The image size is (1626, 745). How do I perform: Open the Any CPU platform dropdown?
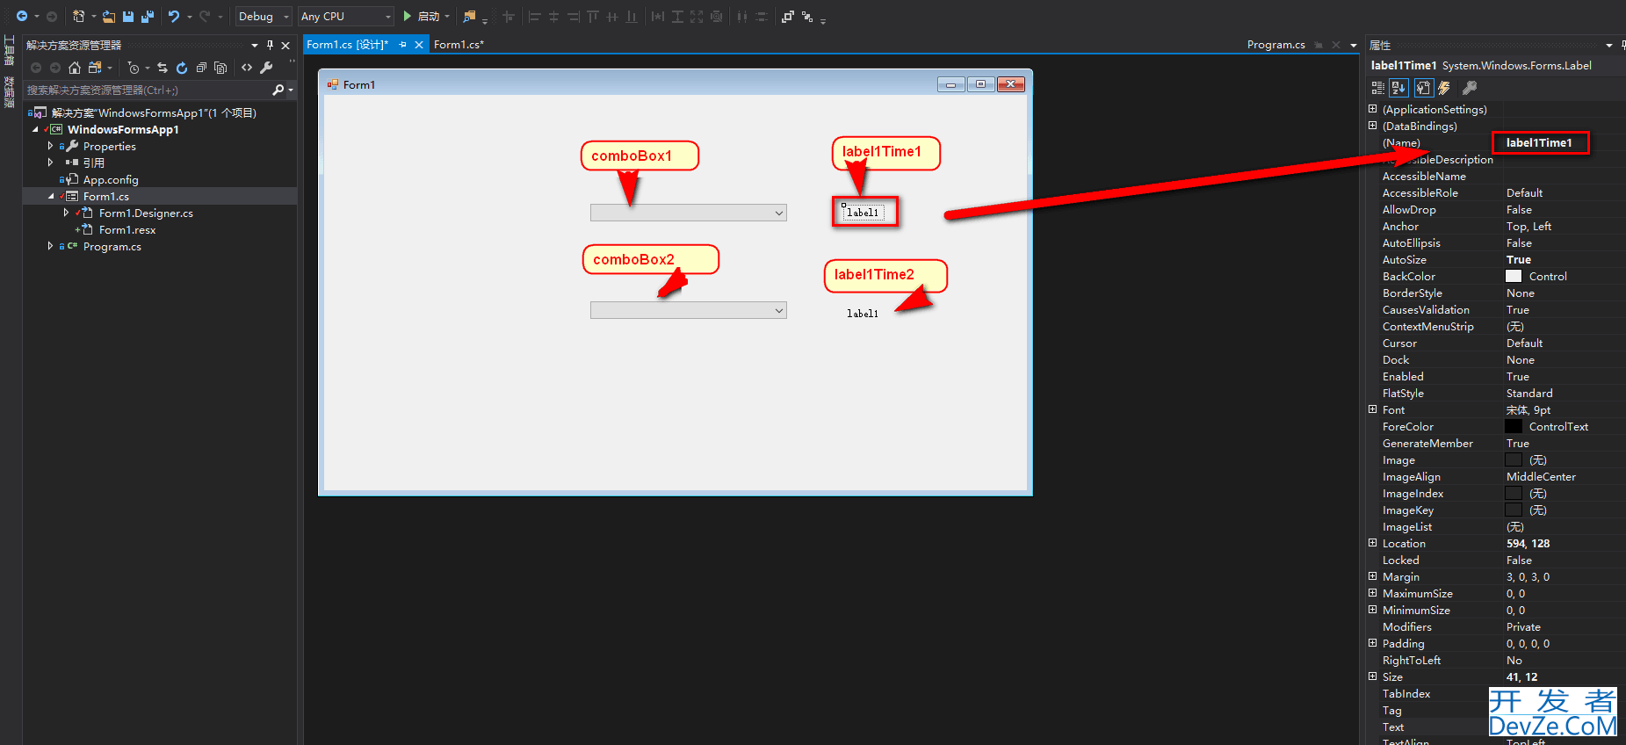click(345, 16)
